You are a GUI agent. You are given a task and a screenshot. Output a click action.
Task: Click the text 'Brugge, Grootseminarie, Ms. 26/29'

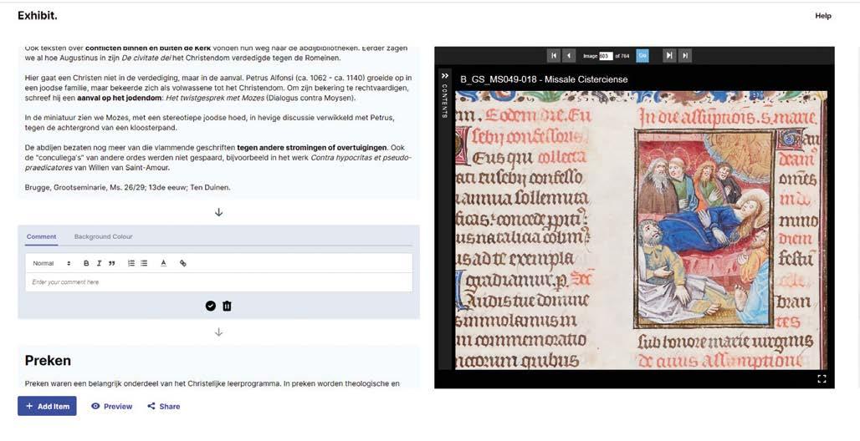point(78,187)
